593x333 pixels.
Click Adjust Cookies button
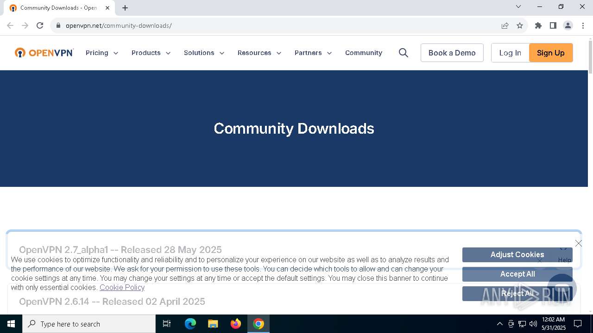[x=517, y=255]
